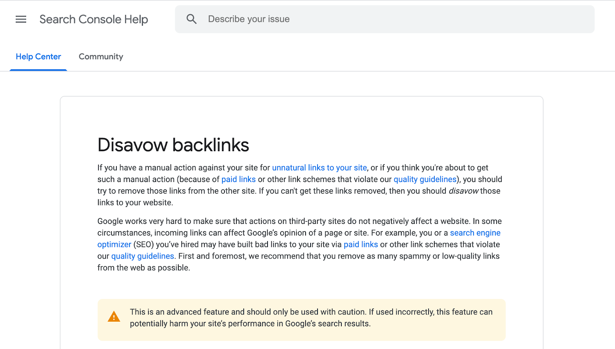Open the hamburger main menu
Viewport: 615px width, 349px height.
click(21, 19)
